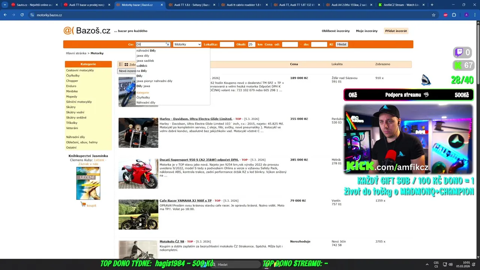
Task: Open Cestovní motocykly category
Action: [80, 70]
